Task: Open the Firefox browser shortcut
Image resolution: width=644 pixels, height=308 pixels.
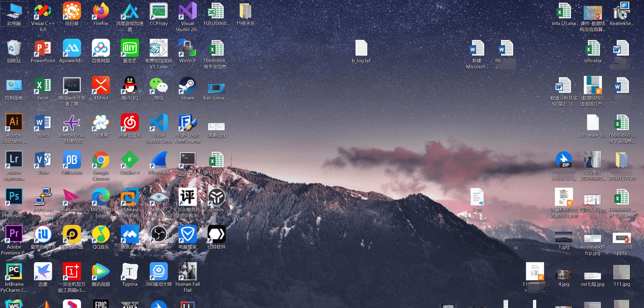Action: (101, 11)
